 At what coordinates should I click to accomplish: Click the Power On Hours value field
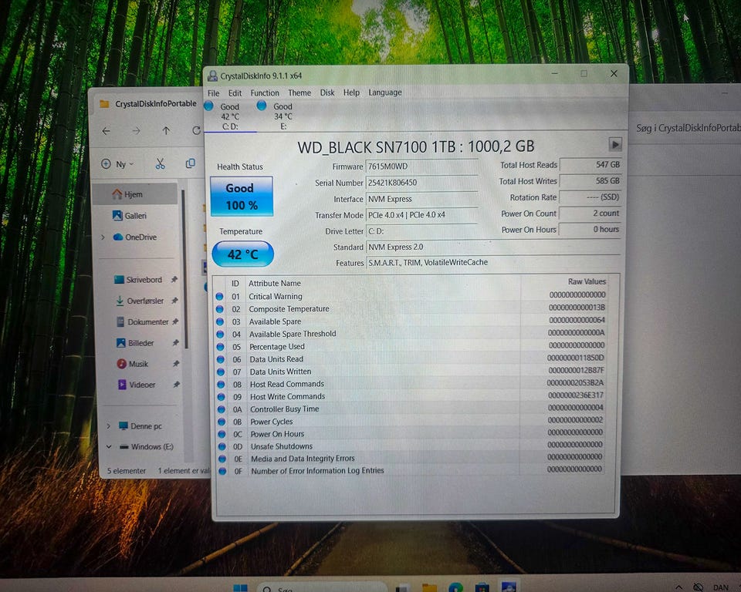[590, 230]
